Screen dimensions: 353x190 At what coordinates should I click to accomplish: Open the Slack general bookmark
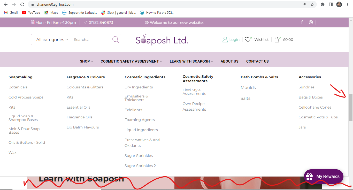click(118, 12)
